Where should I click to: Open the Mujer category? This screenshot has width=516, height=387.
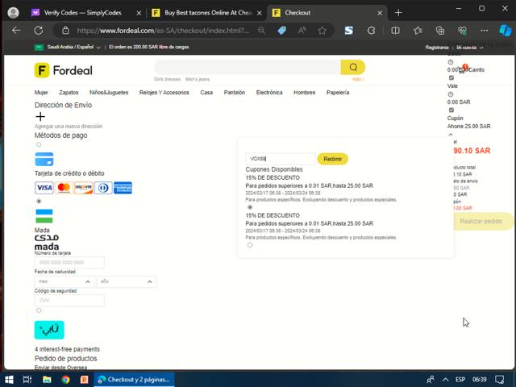point(41,93)
